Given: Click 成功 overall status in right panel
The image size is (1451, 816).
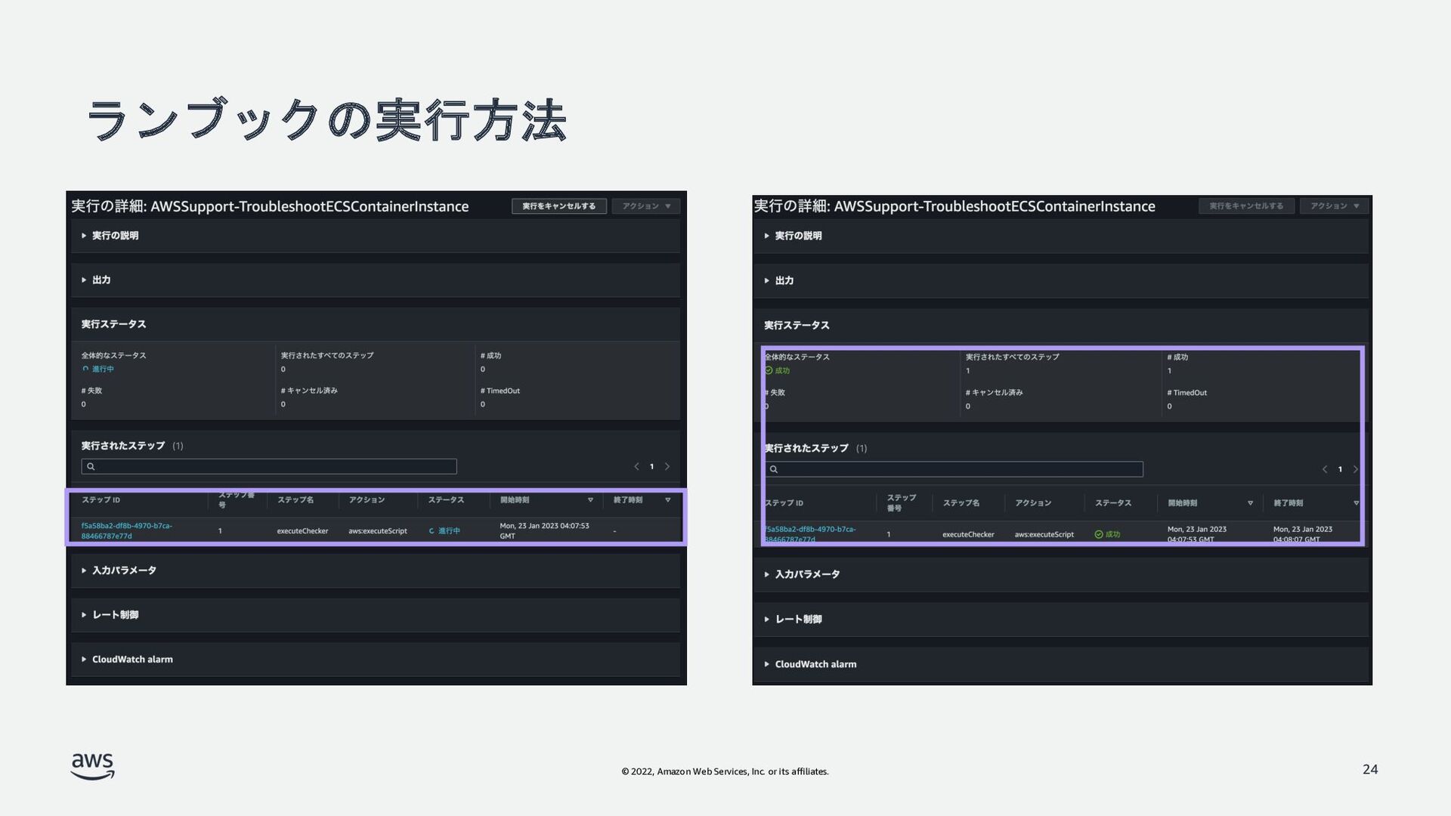Looking at the screenshot, I should click(778, 371).
